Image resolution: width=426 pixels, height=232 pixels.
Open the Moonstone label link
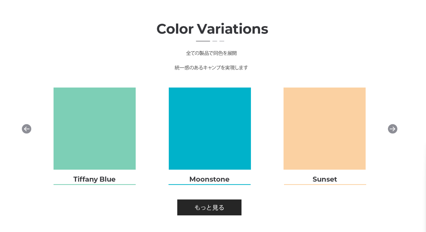[x=209, y=179]
